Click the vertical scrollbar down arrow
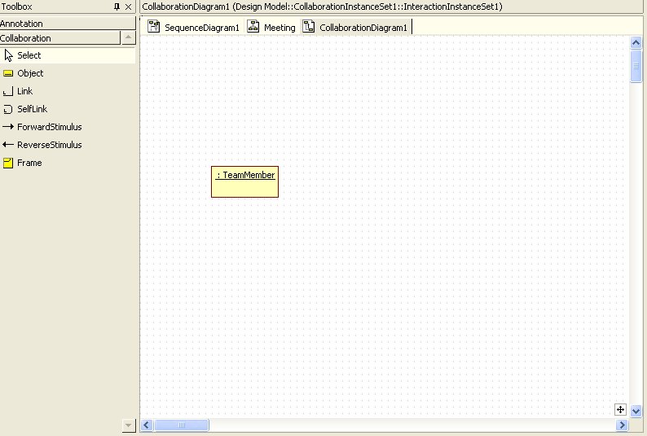The image size is (647, 436). (x=636, y=411)
